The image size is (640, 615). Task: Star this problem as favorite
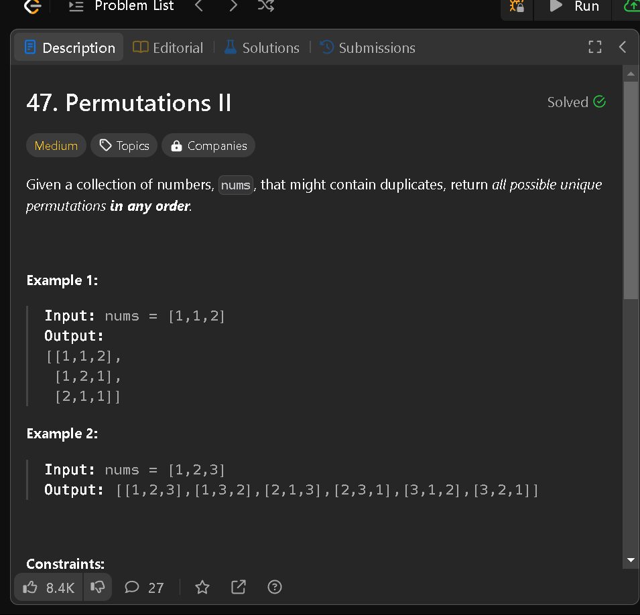(x=202, y=587)
